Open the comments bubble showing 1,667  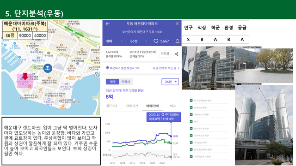[161, 41]
